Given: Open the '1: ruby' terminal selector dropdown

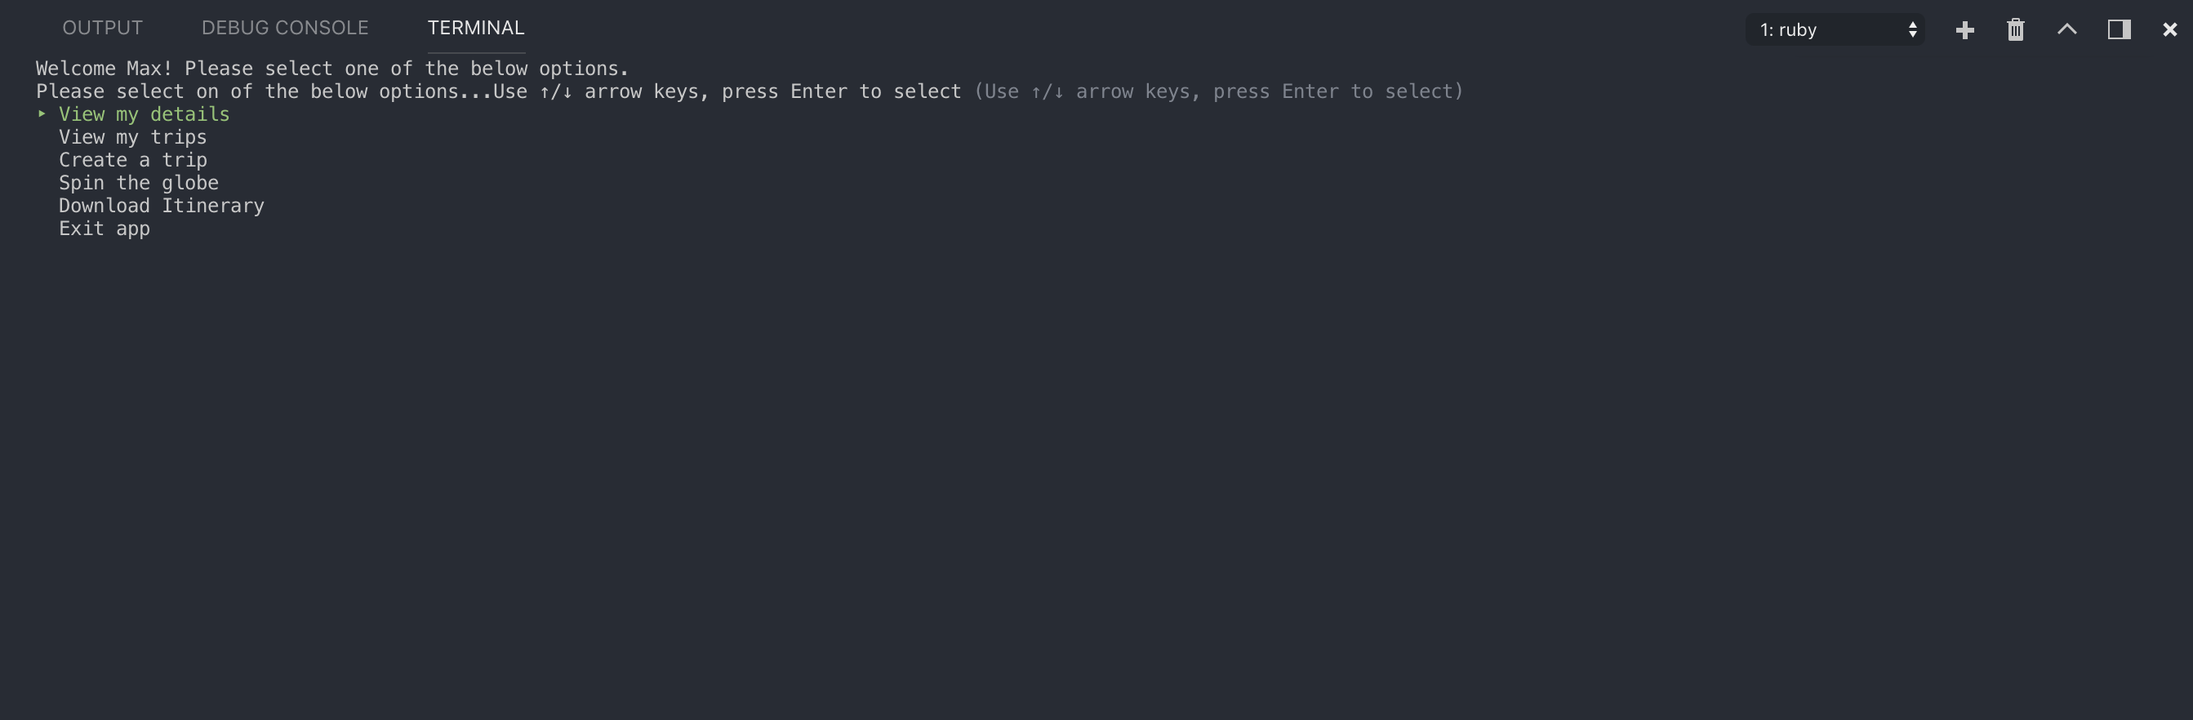Looking at the screenshot, I should [x=1835, y=29].
